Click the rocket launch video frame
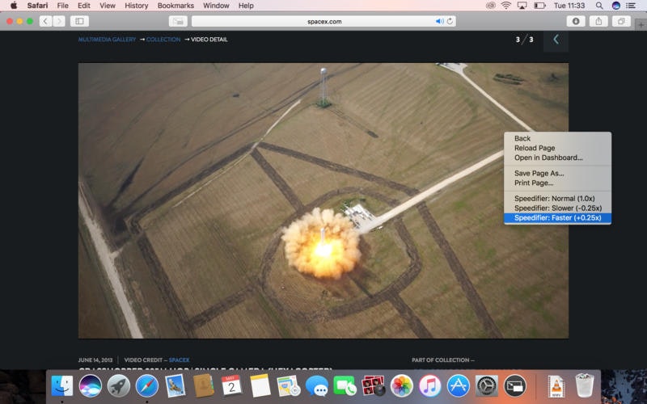 point(323,200)
